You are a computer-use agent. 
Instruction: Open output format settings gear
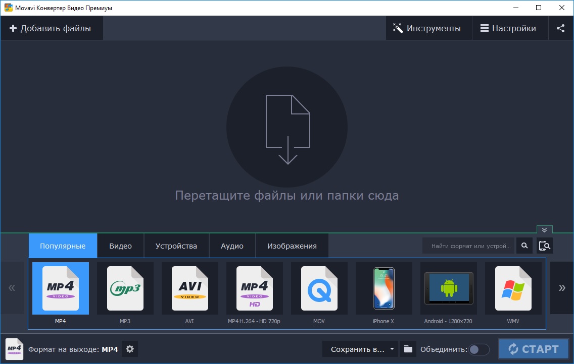130,349
